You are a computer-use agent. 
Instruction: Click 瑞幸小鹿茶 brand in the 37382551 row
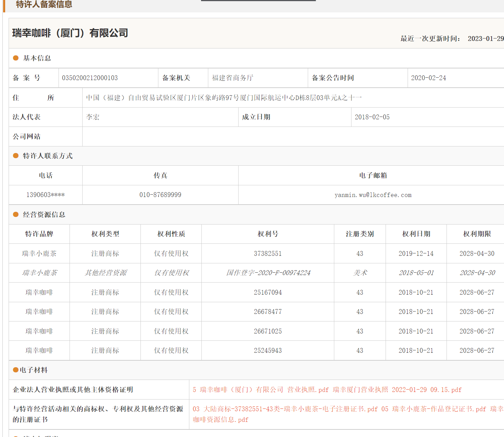(x=39, y=253)
